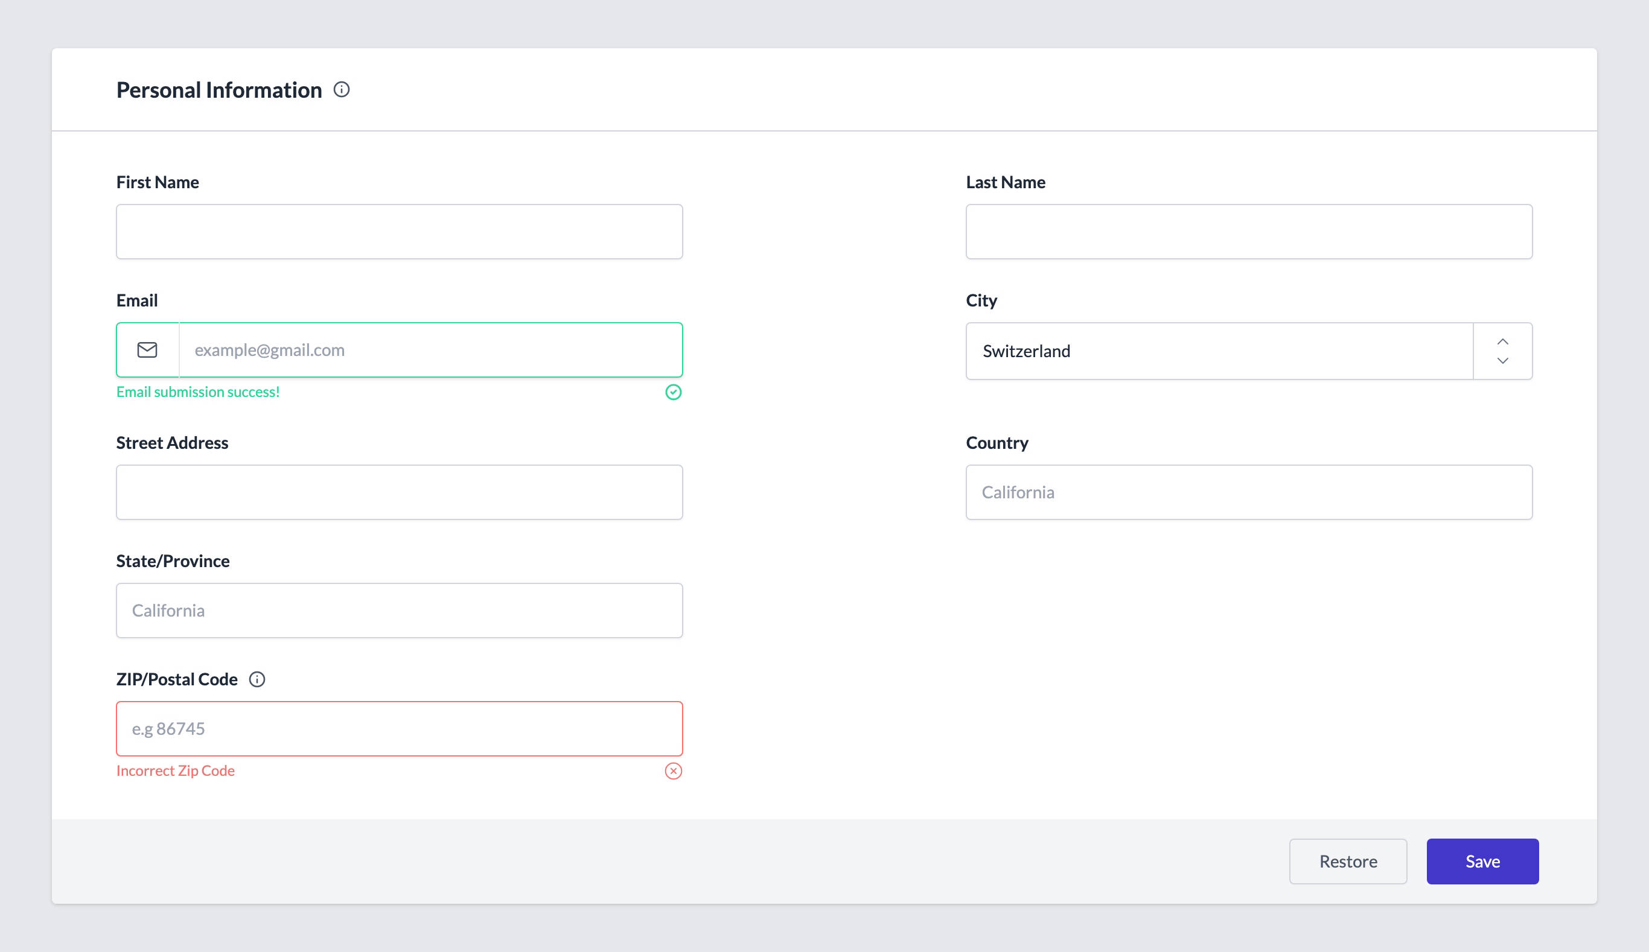Click Restore to revert form changes

1348,860
